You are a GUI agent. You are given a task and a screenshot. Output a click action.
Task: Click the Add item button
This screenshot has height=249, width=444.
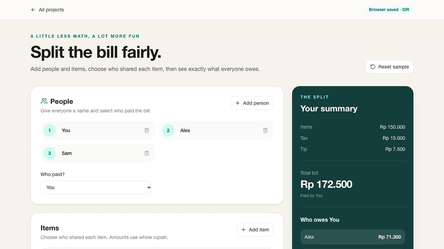(x=255, y=230)
